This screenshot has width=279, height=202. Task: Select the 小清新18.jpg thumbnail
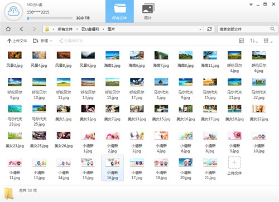coord(161,162)
